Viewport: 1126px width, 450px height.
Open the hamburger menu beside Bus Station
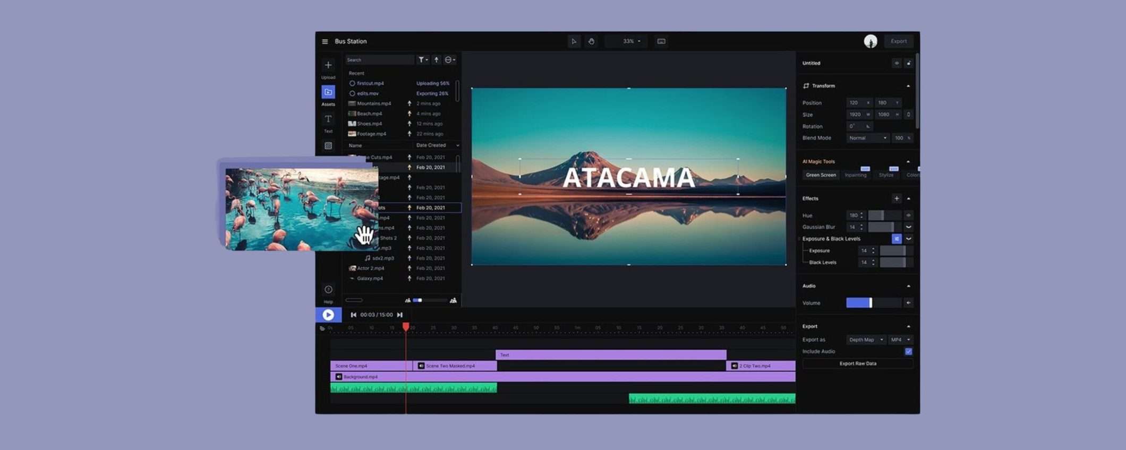coord(325,41)
